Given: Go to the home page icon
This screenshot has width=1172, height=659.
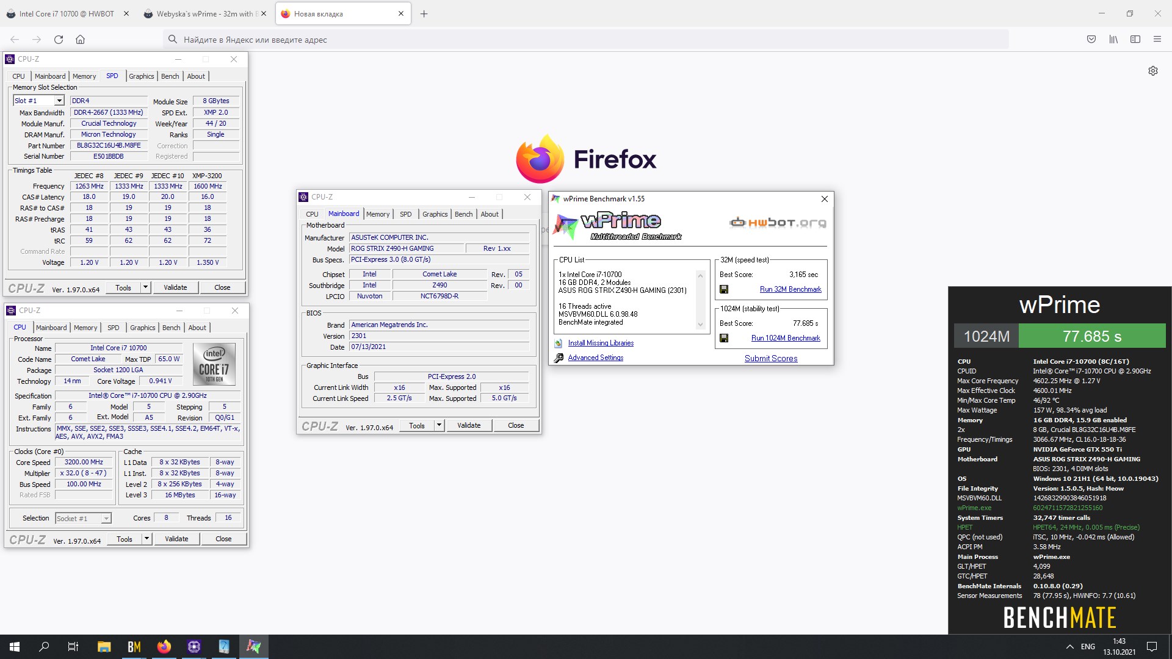Looking at the screenshot, I should [x=80, y=40].
